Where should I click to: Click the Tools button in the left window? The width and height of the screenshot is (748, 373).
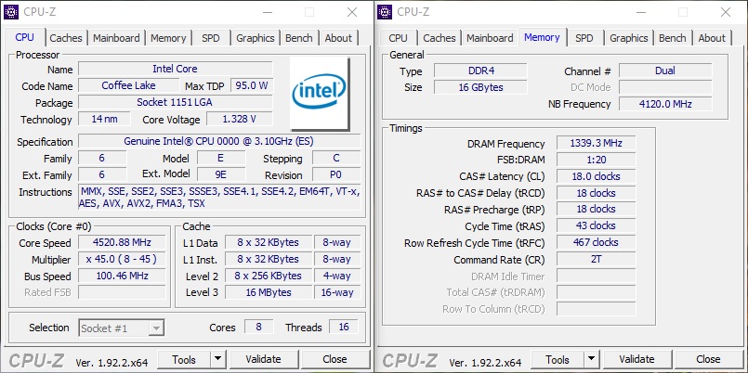[184, 359]
